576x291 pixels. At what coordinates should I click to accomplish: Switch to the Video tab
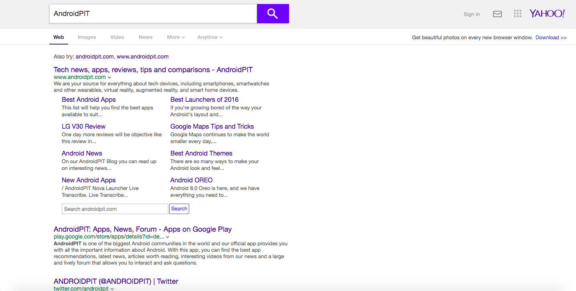pyautogui.click(x=117, y=37)
